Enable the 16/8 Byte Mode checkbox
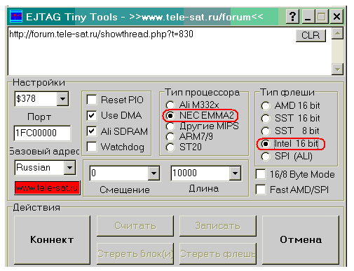 [x=261, y=174]
